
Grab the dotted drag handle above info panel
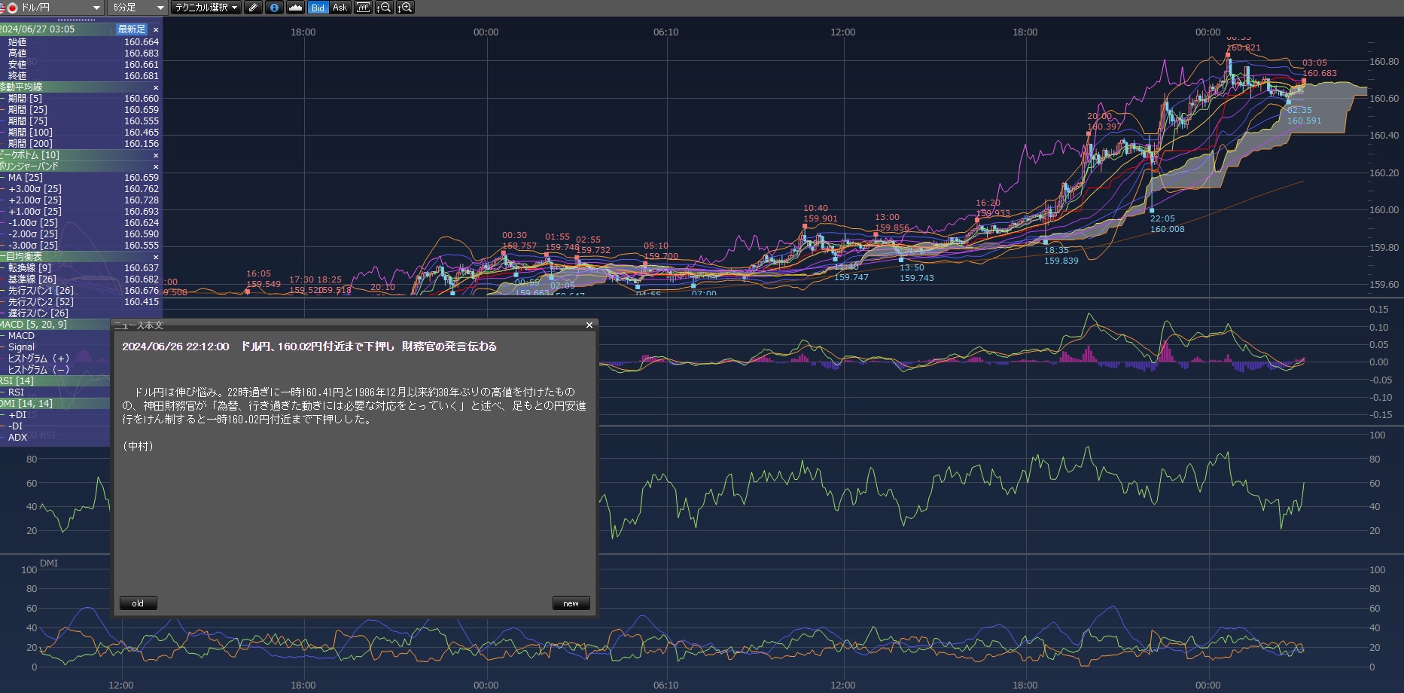(77, 20)
